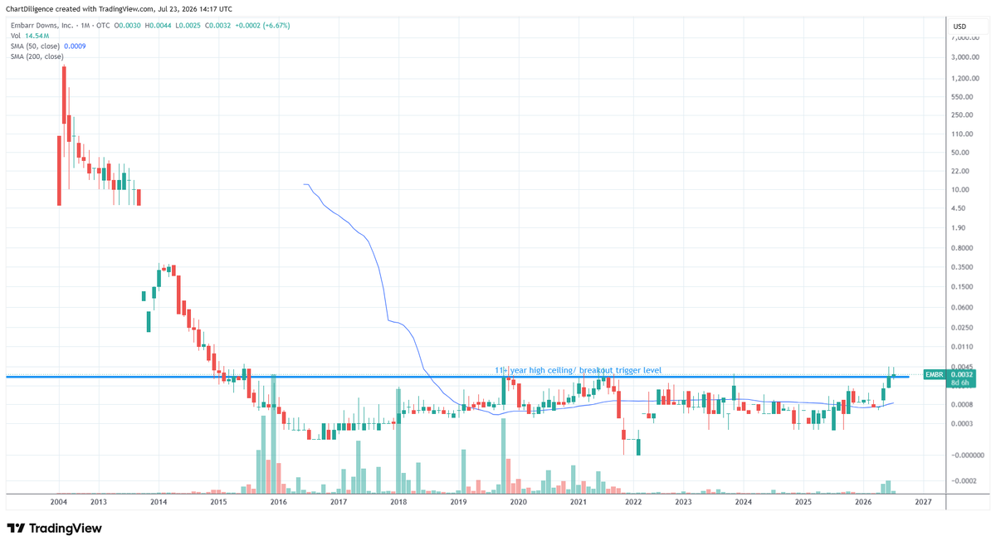This screenshot has height=546, width=996.
Task: Click the 2026 label on time axis
Action: [863, 502]
